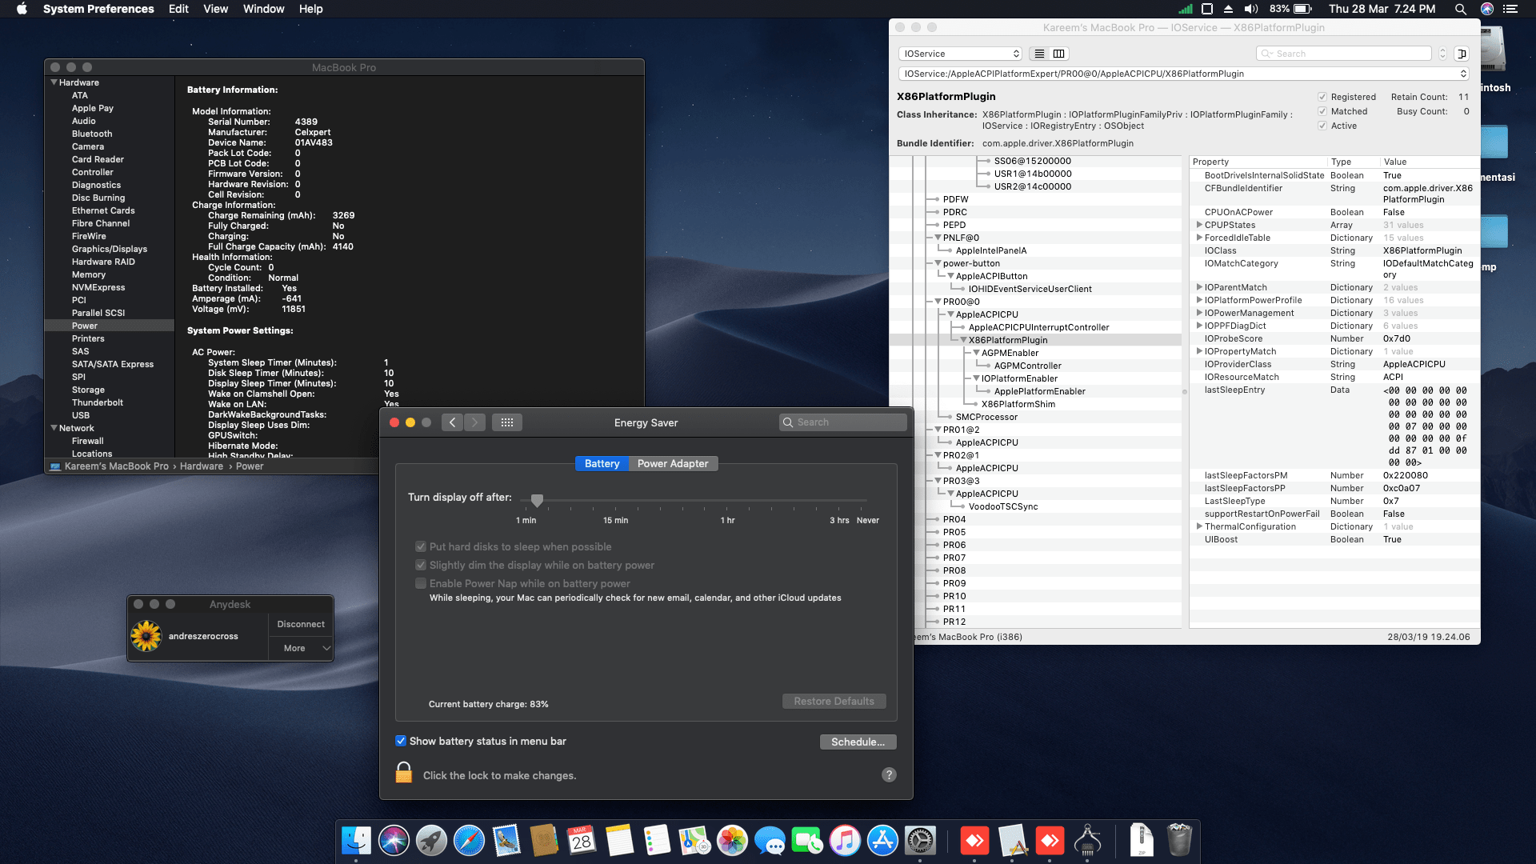This screenshot has height=864, width=1536.
Task: Click Spotlight search in the menu bar
Action: (1460, 9)
